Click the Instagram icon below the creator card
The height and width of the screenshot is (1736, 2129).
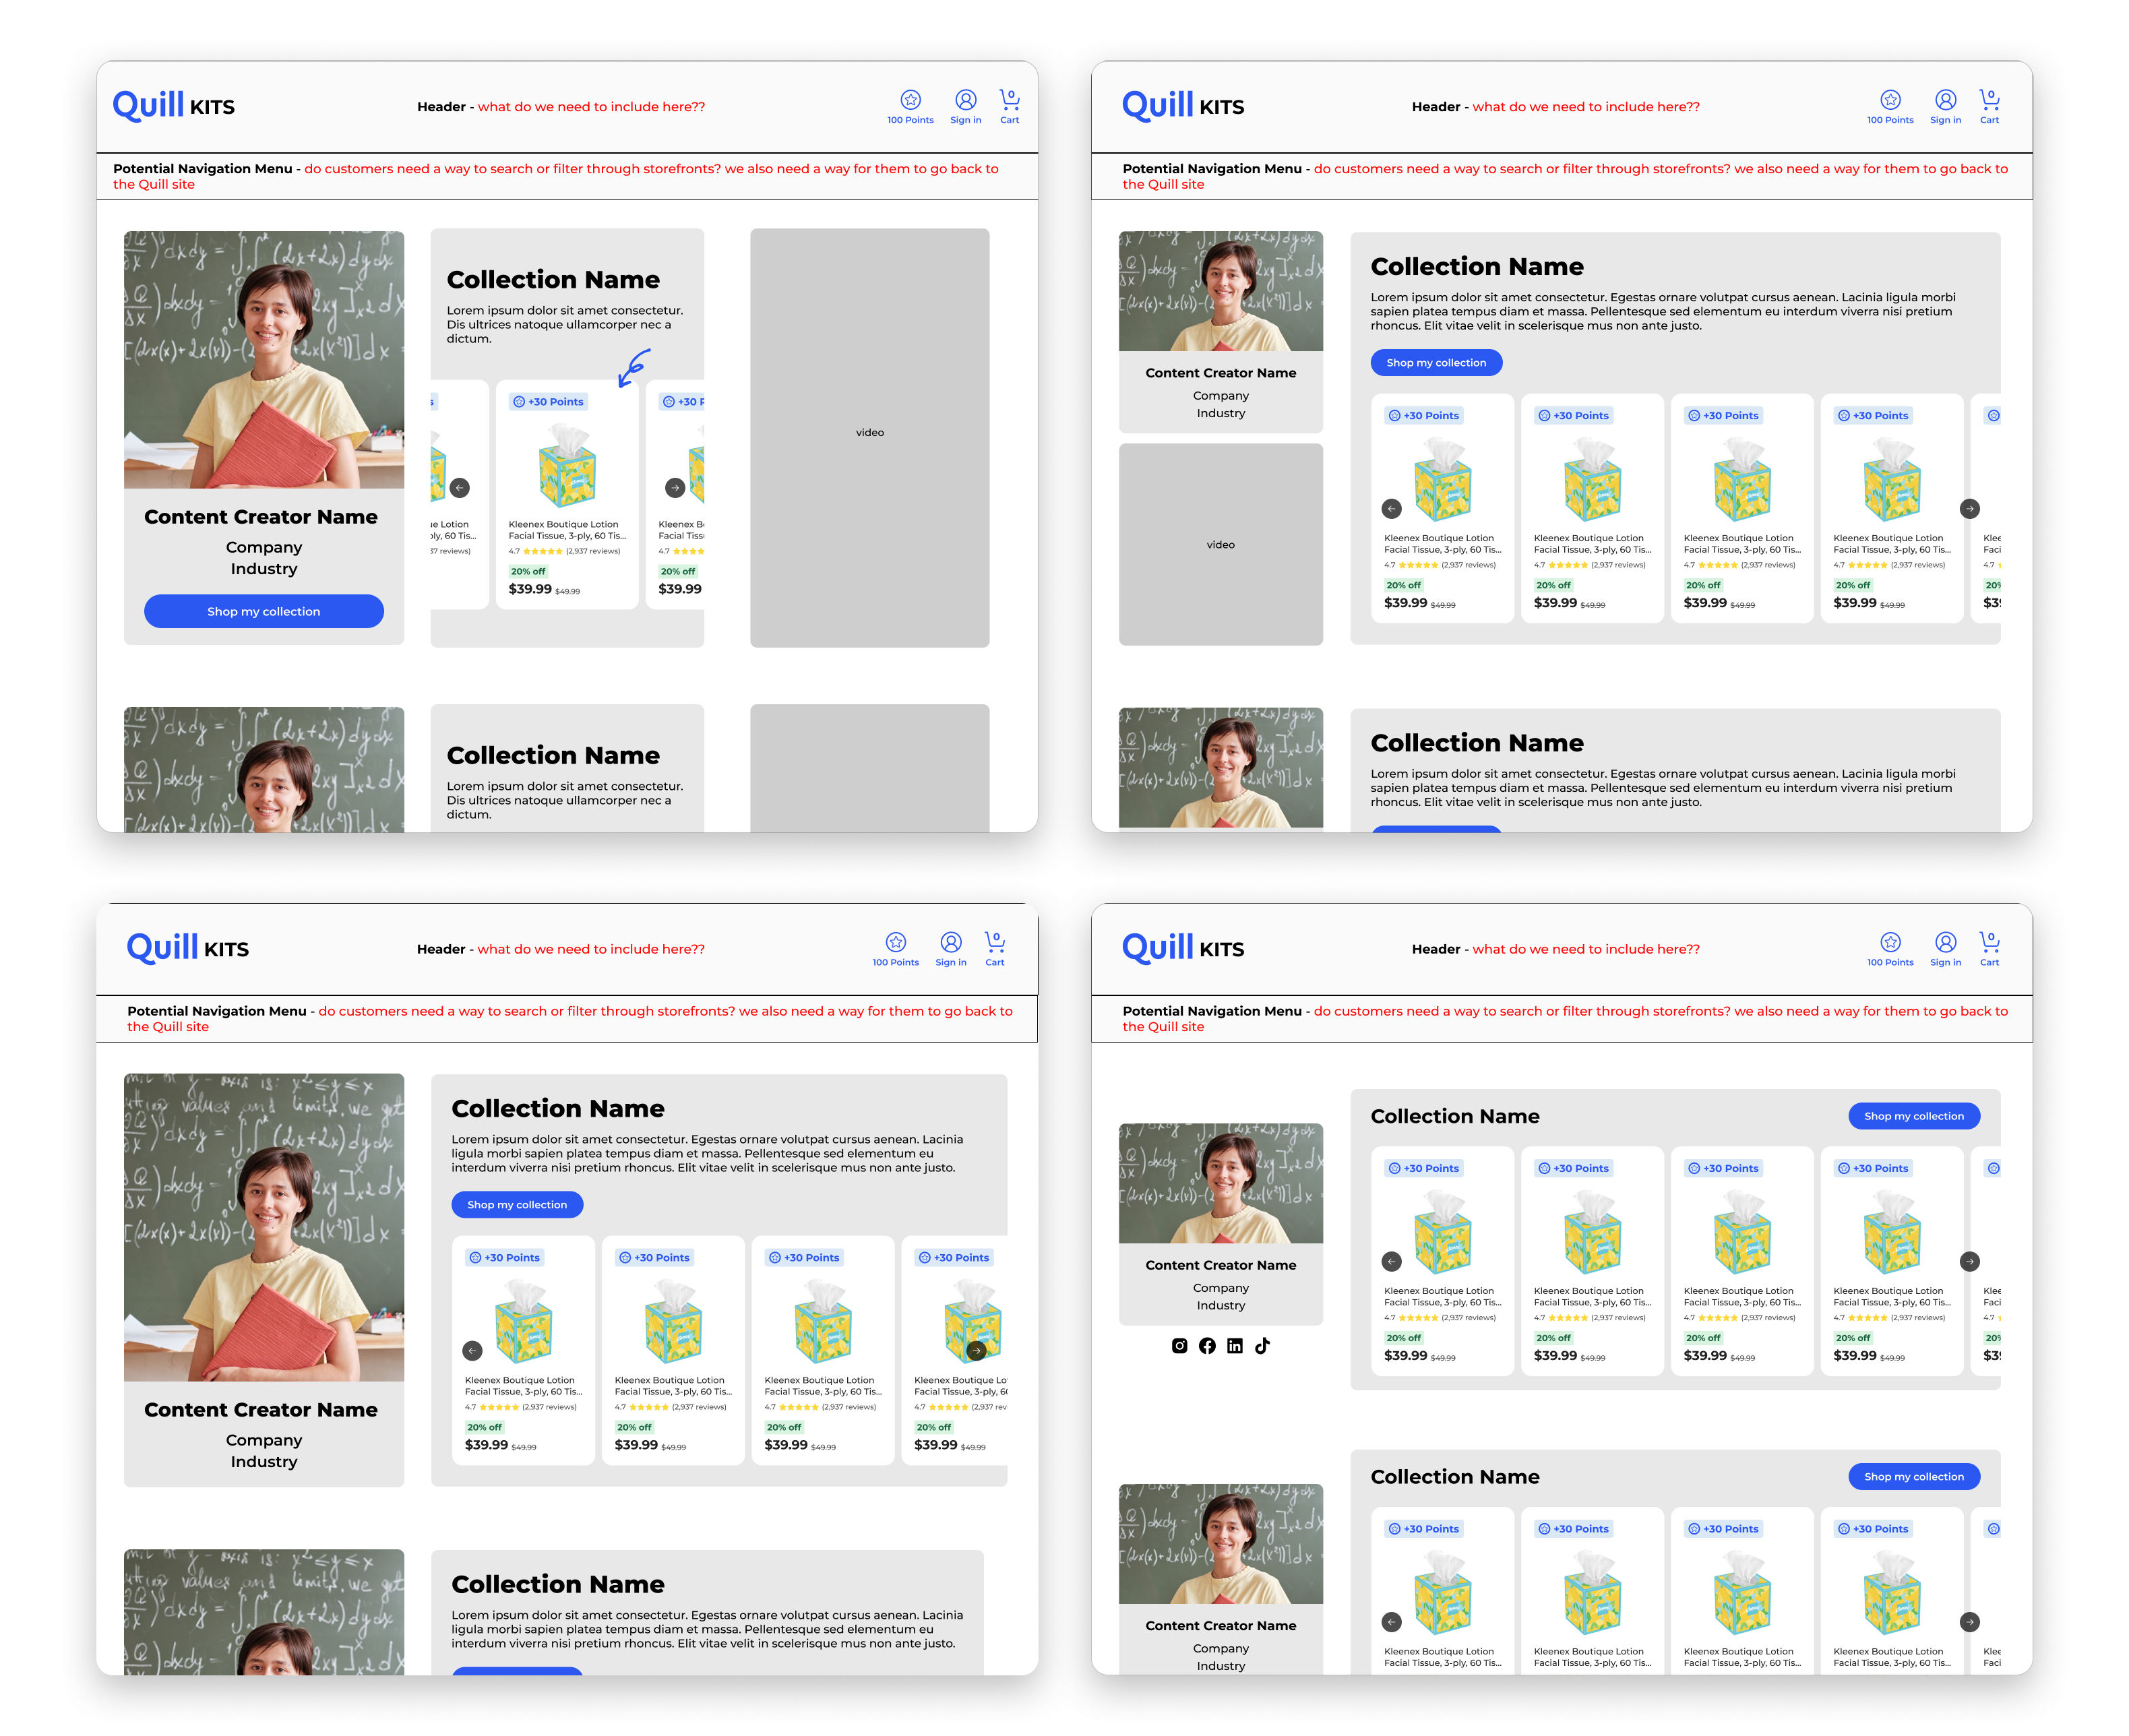[1179, 1346]
